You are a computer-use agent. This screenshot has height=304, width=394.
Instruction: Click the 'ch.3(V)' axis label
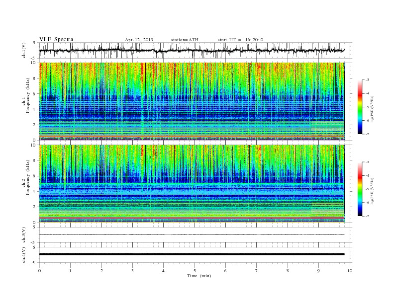[x=24, y=235]
